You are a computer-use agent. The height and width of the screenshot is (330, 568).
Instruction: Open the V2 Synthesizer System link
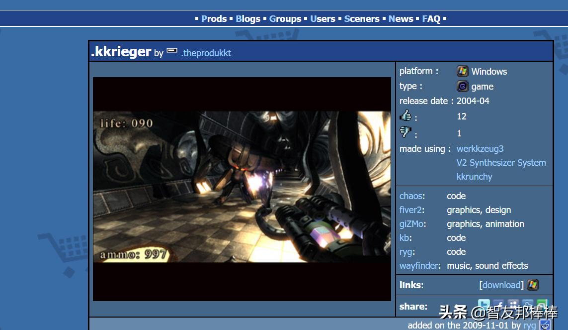[501, 162]
